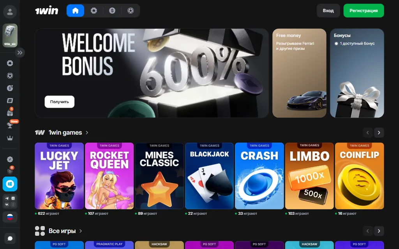Image resolution: width=399 pixels, height=249 pixels.
Task: Open the Lucky Jet game card
Action: click(x=59, y=176)
